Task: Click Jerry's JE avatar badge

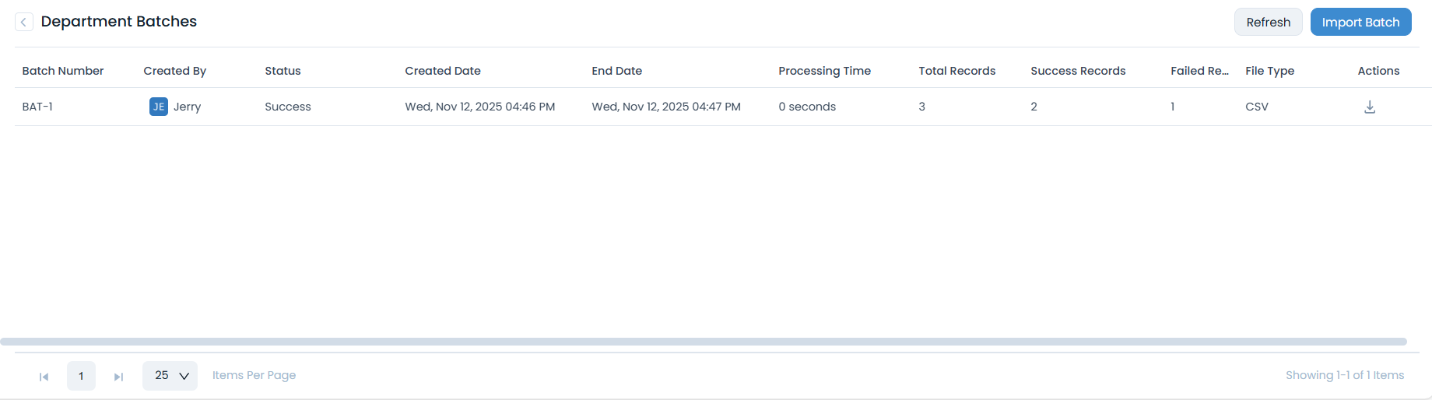Action: click(159, 107)
